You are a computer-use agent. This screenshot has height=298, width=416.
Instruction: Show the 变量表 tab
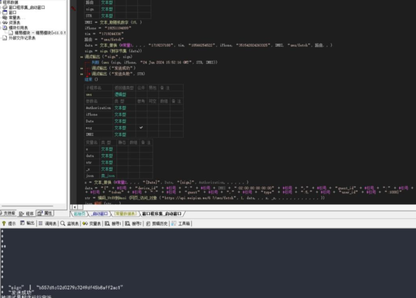pos(92,223)
